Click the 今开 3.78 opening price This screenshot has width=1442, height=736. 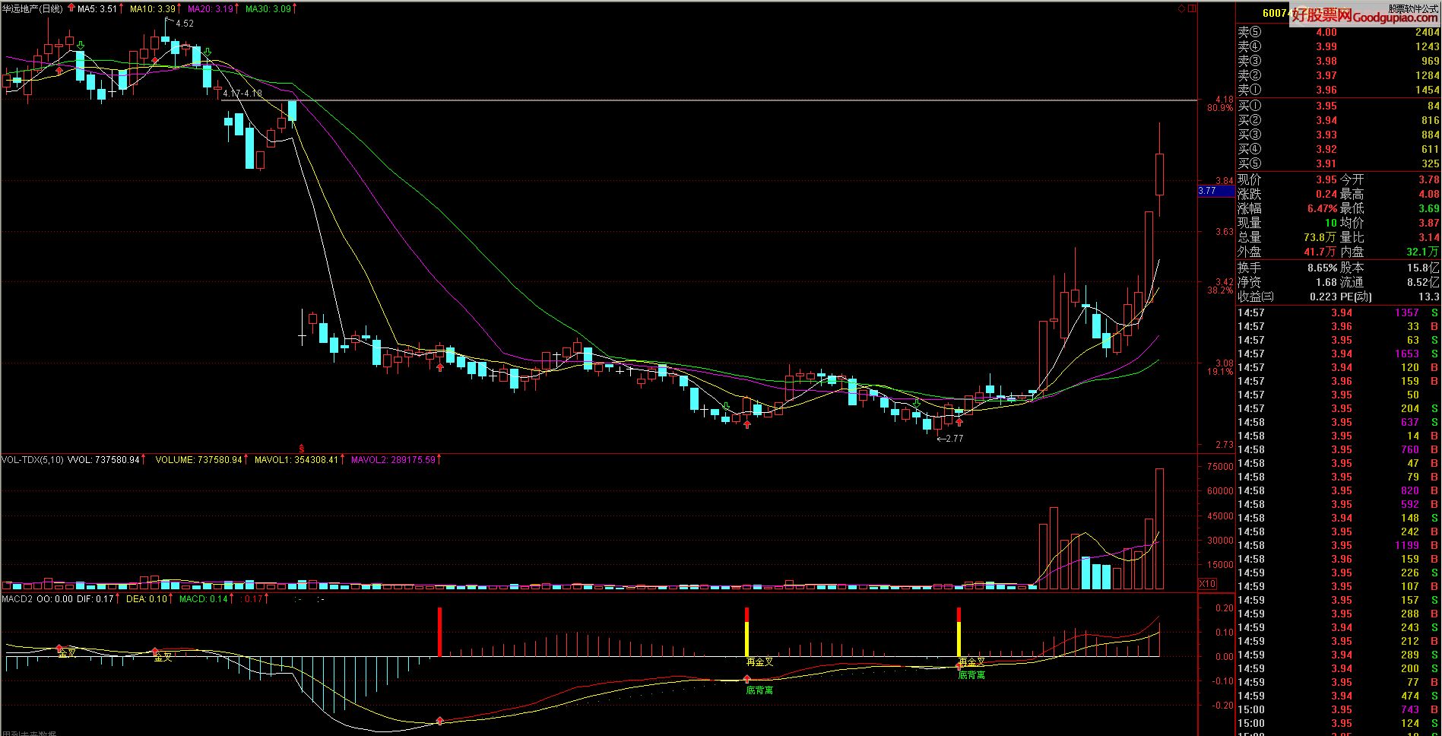tap(1428, 179)
